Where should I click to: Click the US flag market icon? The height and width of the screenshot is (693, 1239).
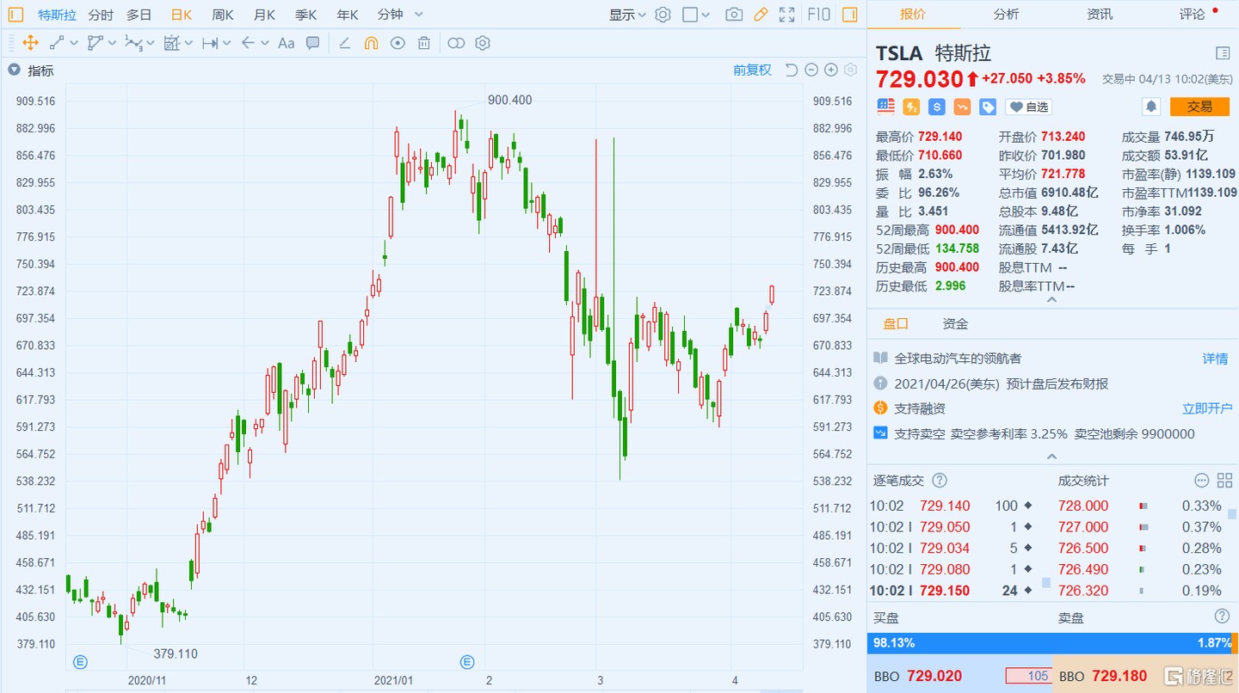886,107
